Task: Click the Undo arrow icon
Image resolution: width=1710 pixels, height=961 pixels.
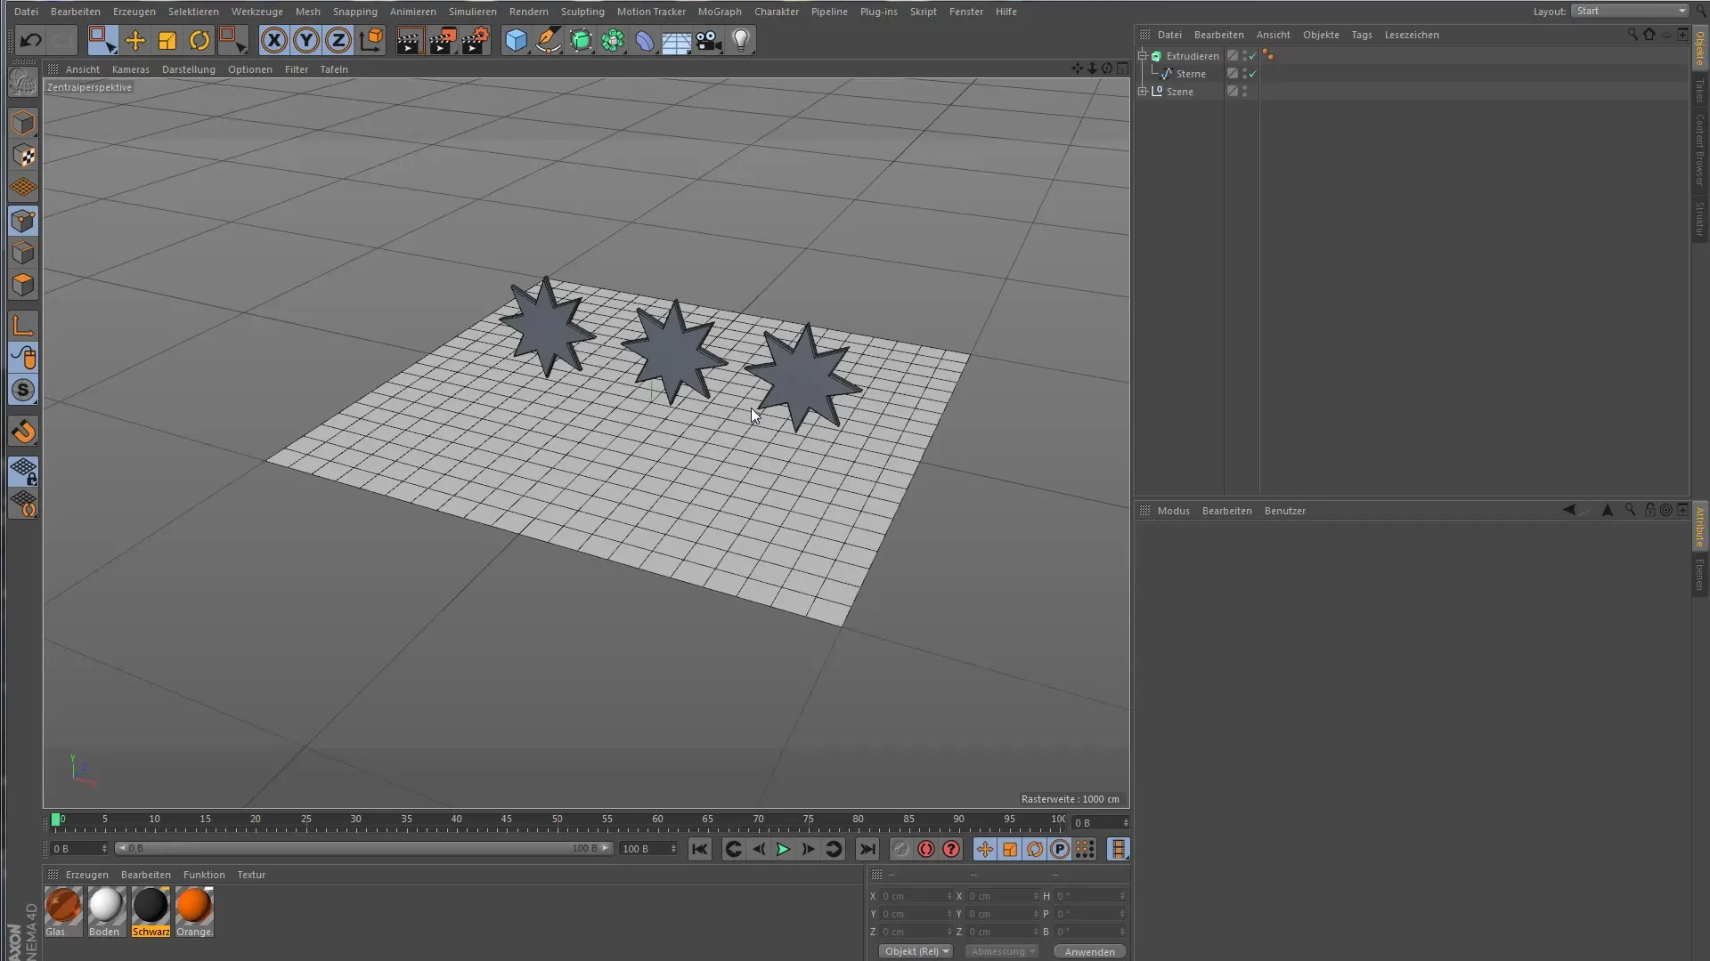Action: pos(30,40)
